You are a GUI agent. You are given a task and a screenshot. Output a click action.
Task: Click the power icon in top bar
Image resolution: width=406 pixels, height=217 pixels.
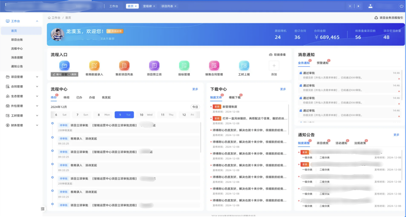point(401,6)
